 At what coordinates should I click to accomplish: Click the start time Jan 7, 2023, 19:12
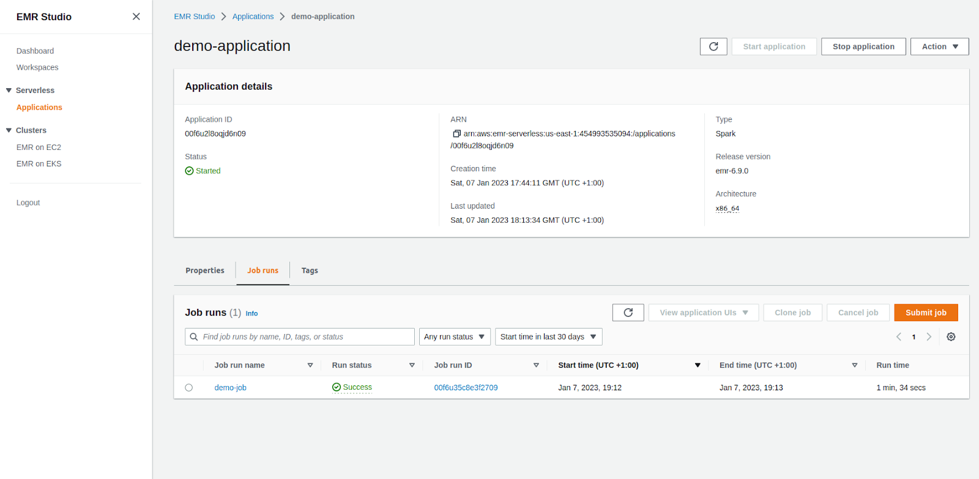point(590,388)
